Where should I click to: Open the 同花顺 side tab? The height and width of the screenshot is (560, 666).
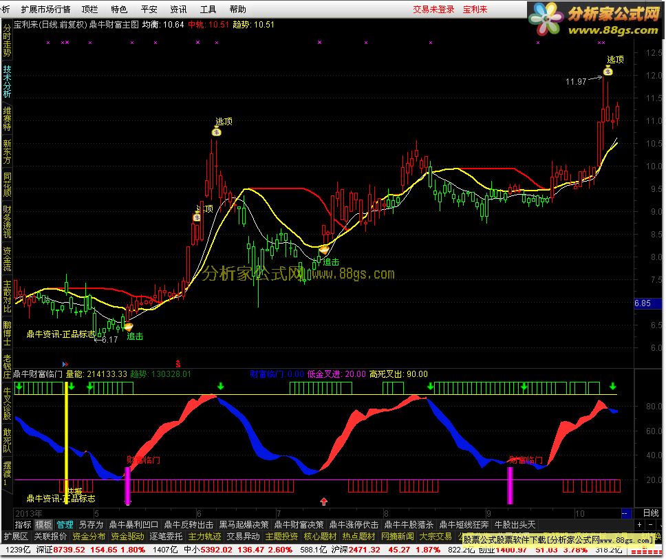[x=7, y=184]
